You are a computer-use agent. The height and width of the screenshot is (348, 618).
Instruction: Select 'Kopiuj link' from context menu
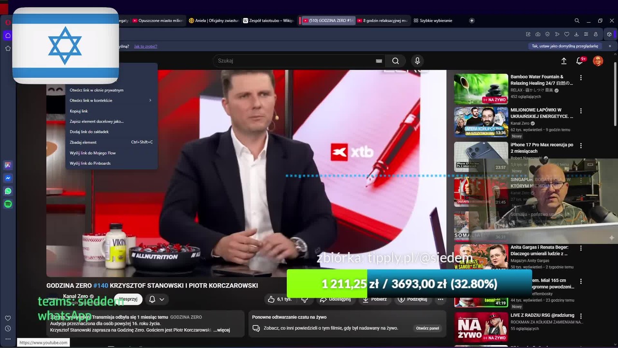click(x=79, y=111)
